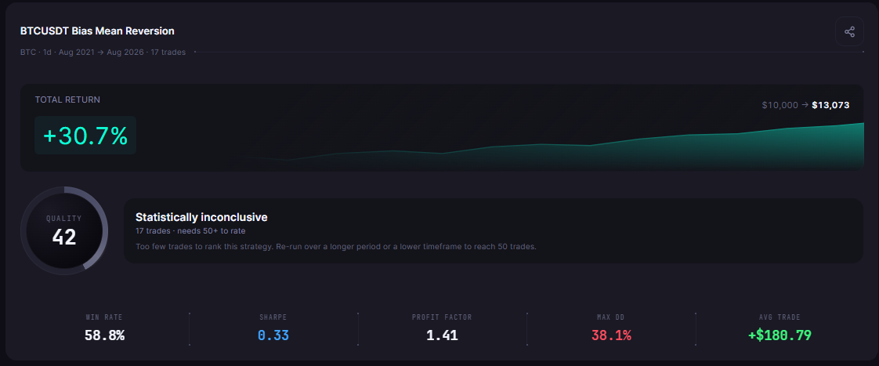Select the Win Rate 58.8% stat
The height and width of the screenshot is (366, 879).
click(104, 329)
